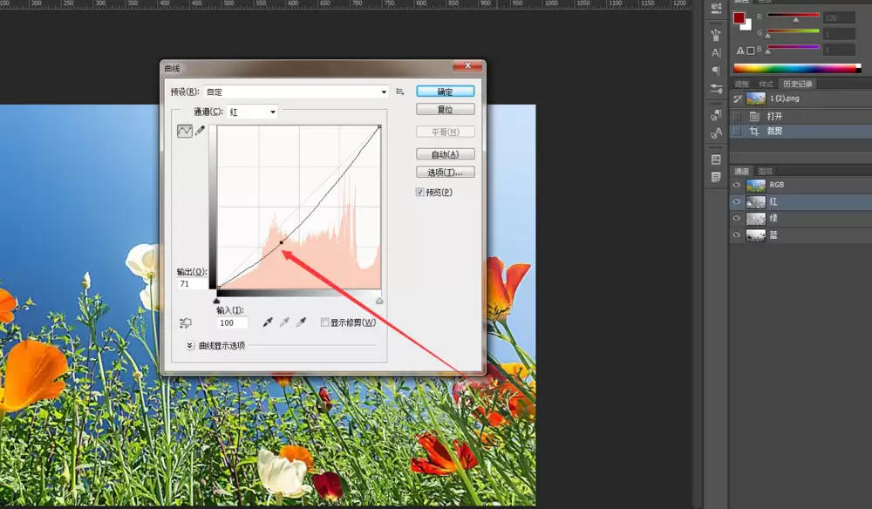This screenshot has height=509, width=872.
Task: Pick the gray point eyedropper
Action: (x=284, y=322)
